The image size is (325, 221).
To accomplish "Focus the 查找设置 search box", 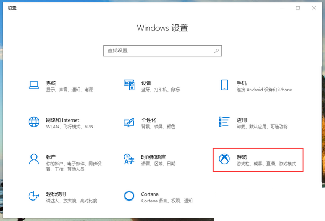I will 162,51.
